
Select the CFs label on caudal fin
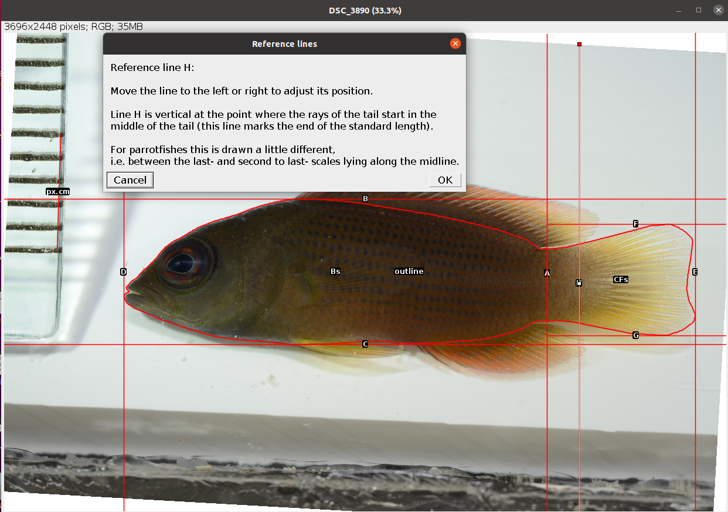[x=621, y=280]
